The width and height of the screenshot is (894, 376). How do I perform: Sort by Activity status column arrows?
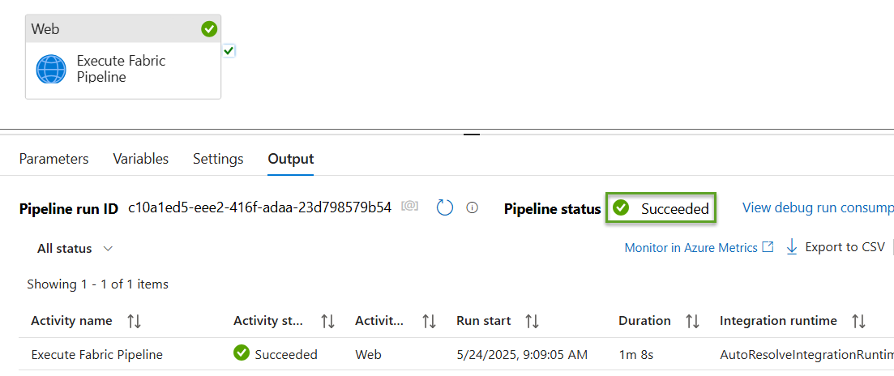(x=327, y=322)
